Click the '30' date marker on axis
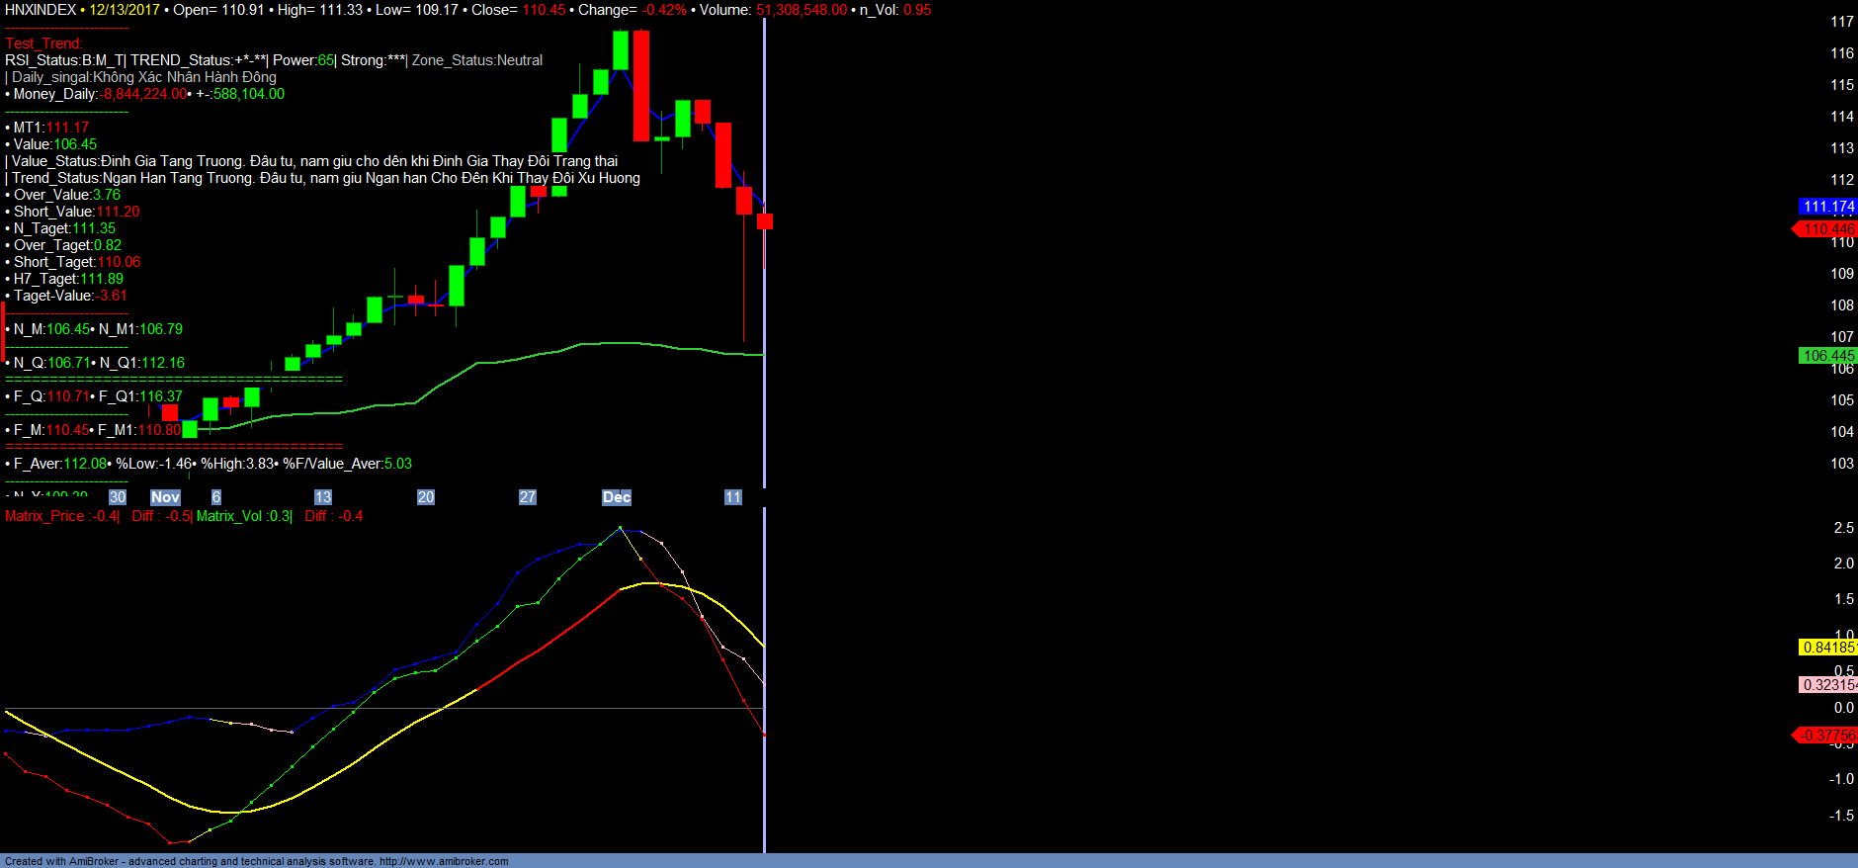Viewport: 1858px width, 868px height. coord(118,497)
